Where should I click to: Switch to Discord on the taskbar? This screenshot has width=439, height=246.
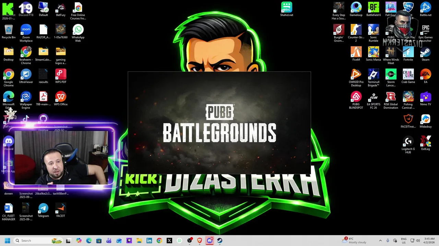[210, 241]
